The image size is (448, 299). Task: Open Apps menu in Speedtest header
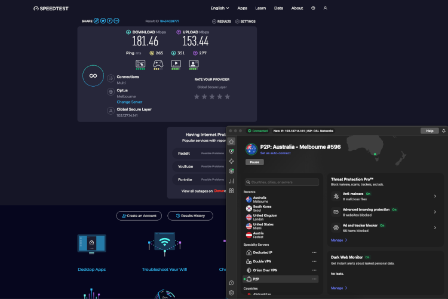(x=243, y=8)
